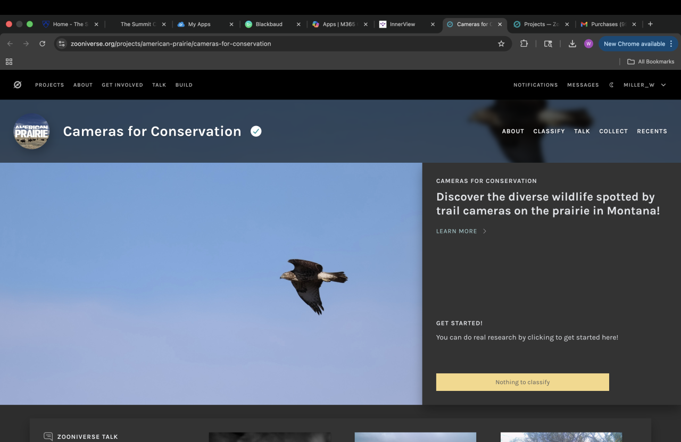Click the Zooniverse Talk speech bubble icon

48,437
